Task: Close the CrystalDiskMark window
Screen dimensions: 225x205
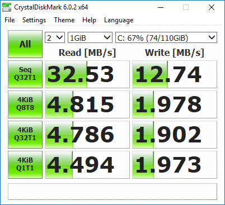Action: pyautogui.click(x=212, y=7)
